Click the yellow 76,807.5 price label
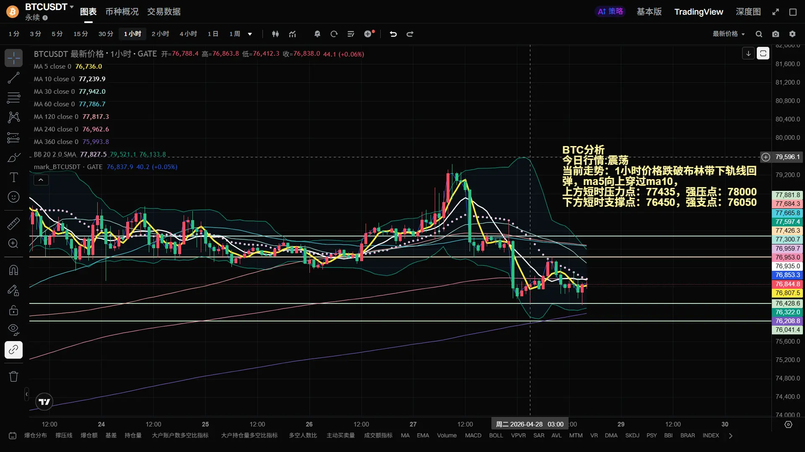 point(787,293)
